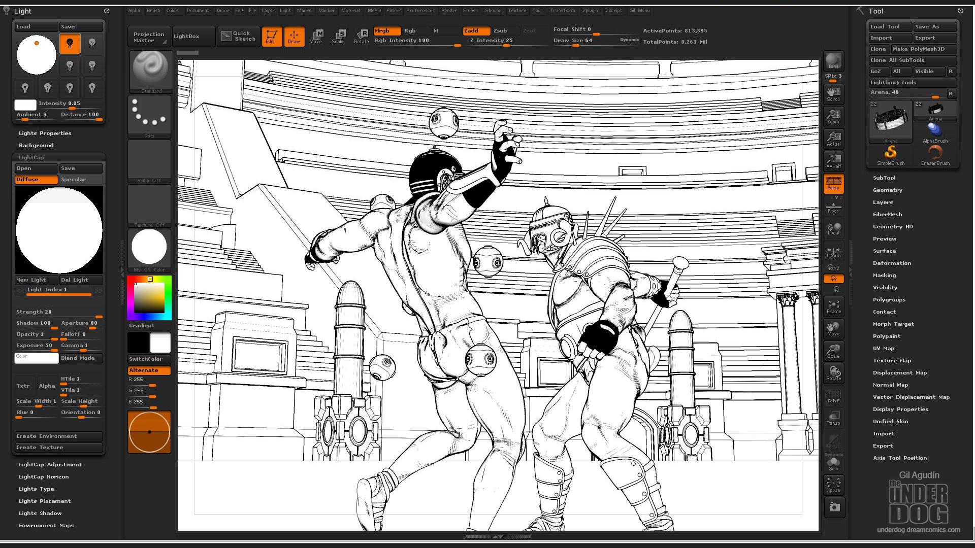Screen dimensions: 975x548
Task: Expand the SubTool subpalette
Action: (x=884, y=178)
